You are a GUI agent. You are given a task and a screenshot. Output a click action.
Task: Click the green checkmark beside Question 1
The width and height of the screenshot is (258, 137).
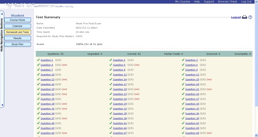38,60
